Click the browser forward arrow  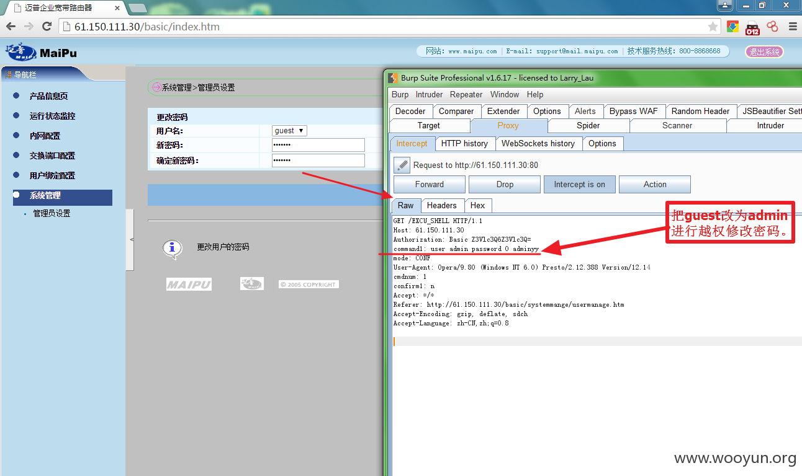[x=29, y=27]
